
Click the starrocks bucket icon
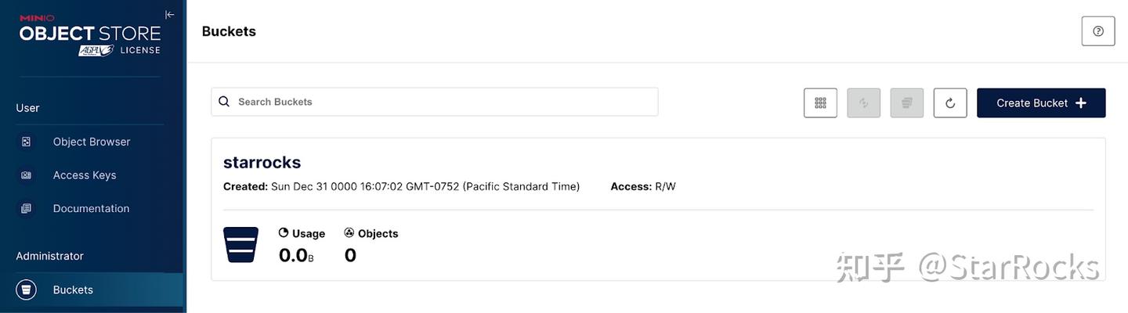click(240, 245)
